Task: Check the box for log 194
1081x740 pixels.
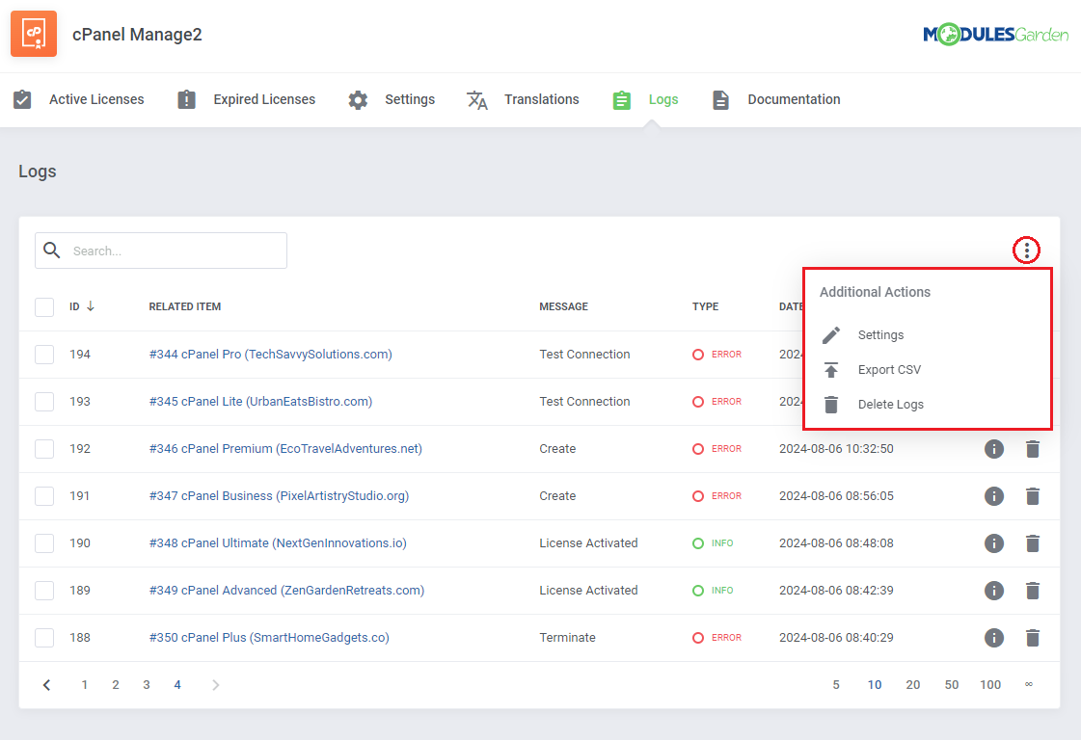Action: (x=44, y=355)
